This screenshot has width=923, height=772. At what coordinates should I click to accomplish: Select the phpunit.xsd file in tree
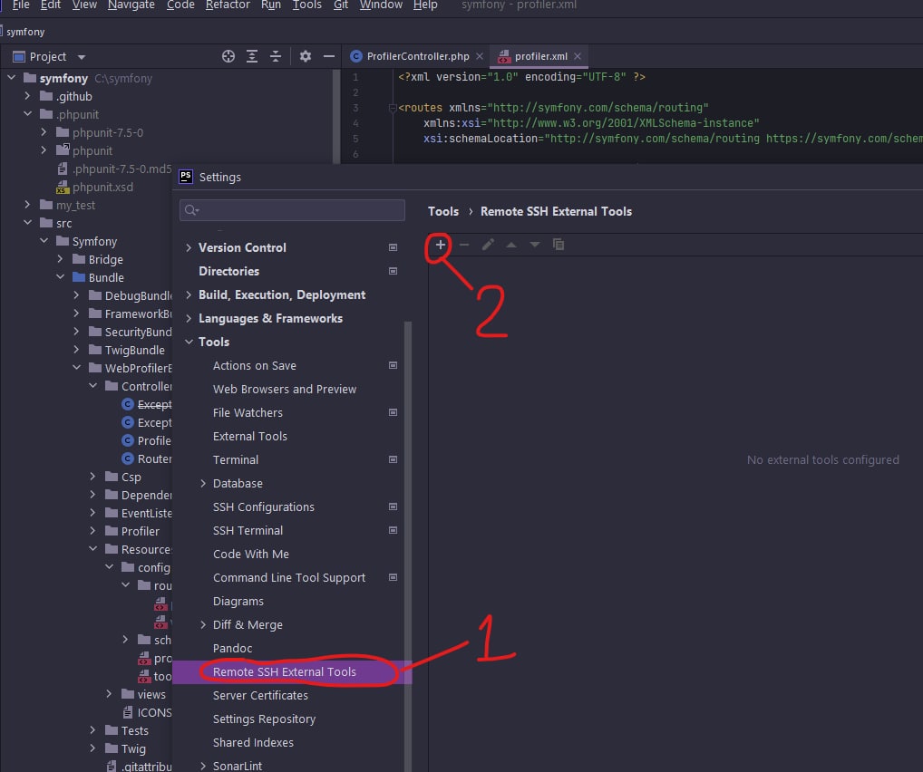coord(102,187)
